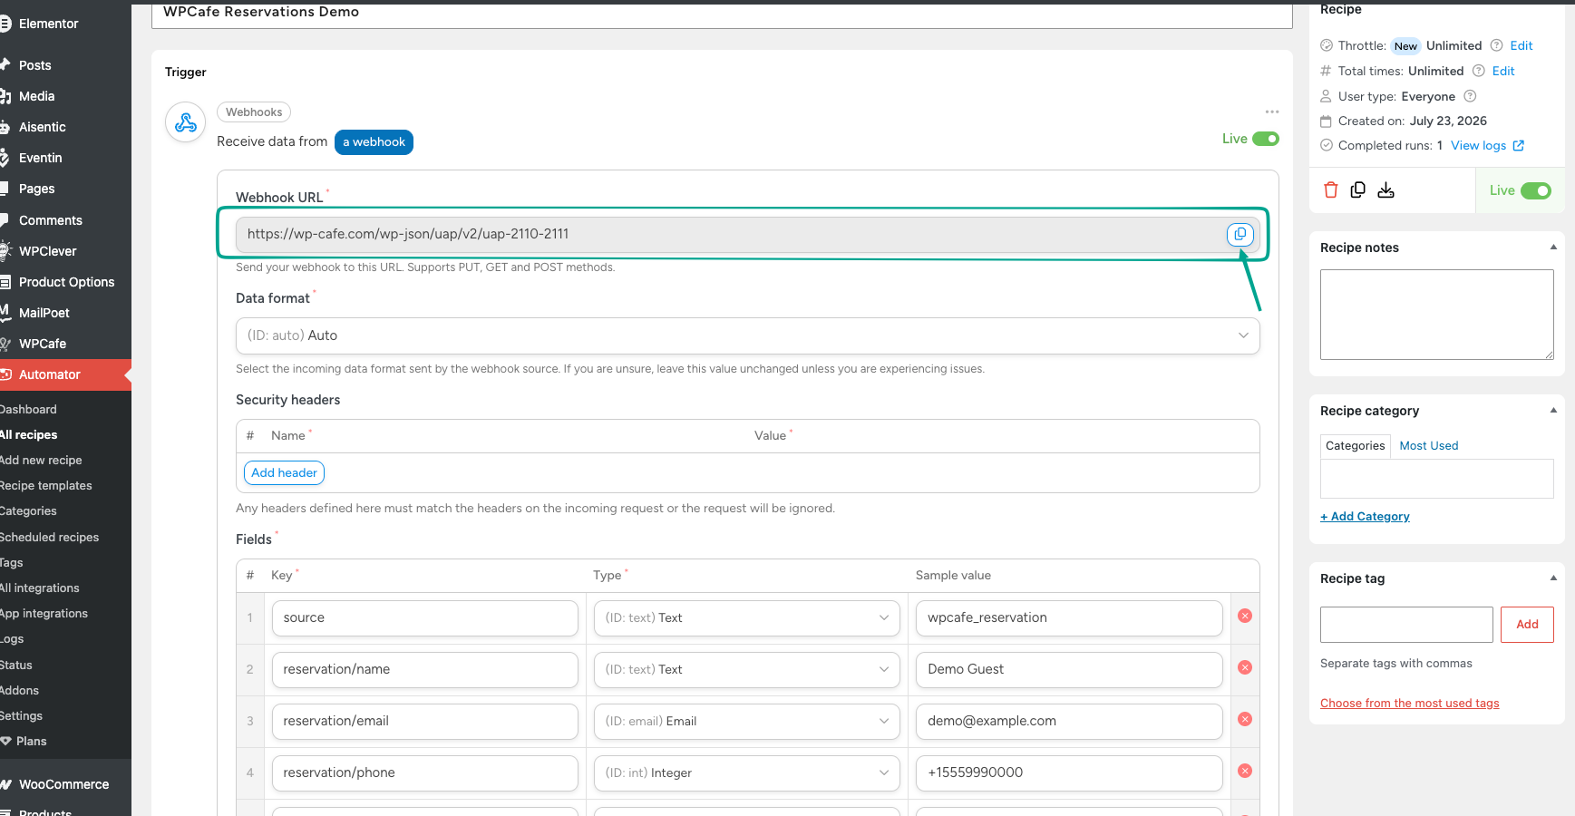Image resolution: width=1575 pixels, height=816 pixels.
Task: Remove the reservation/name field row
Action: [1245, 667]
